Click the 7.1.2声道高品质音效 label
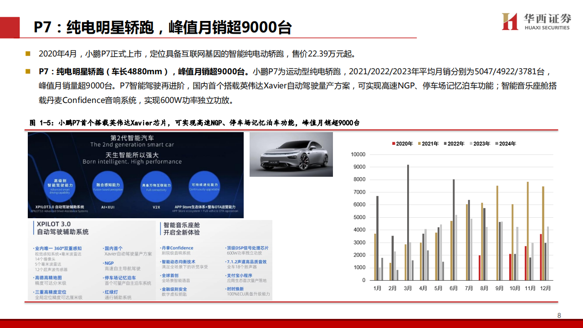 [x=246, y=262]
